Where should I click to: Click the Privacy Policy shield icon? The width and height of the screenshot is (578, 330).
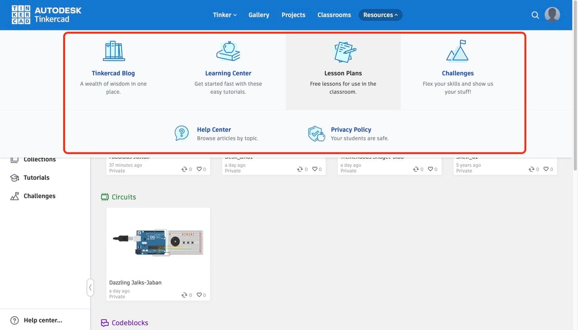[x=316, y=133]
